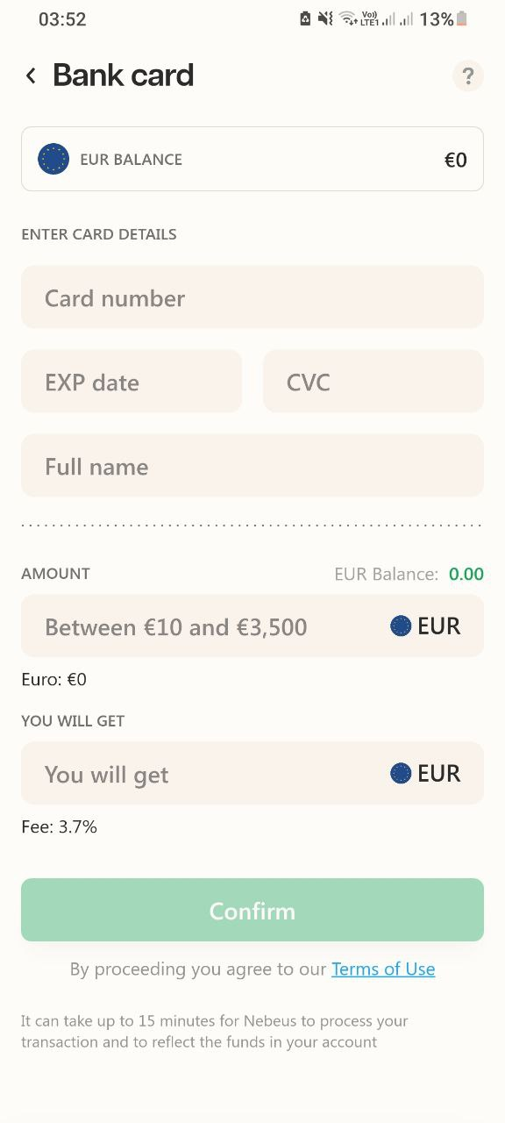
Task: Tap the green 0.00 EUR Balance value
Action: [x=466, y=574]
